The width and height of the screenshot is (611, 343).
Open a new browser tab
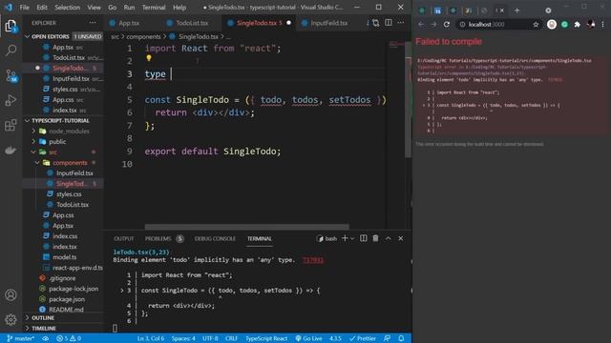coord(517,10)
